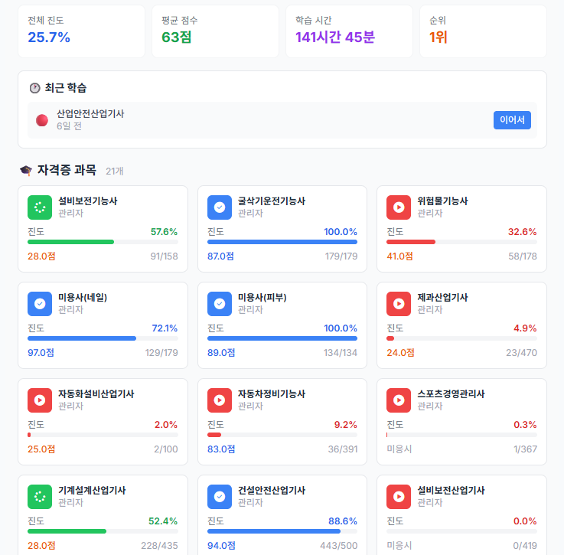Click the 설비보전산업기사 red play icon
The width and height of the screenshot is (564, 555).
pos(399,497)
